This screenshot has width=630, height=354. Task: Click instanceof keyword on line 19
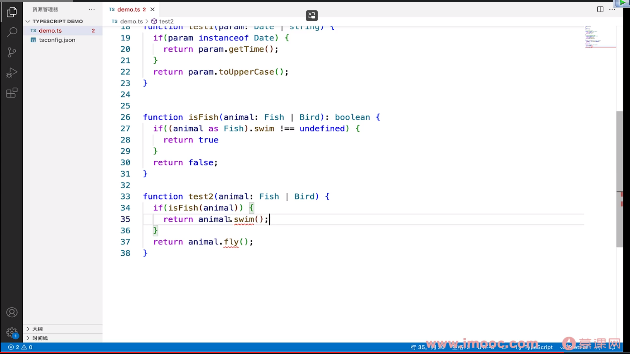(223, 38)
